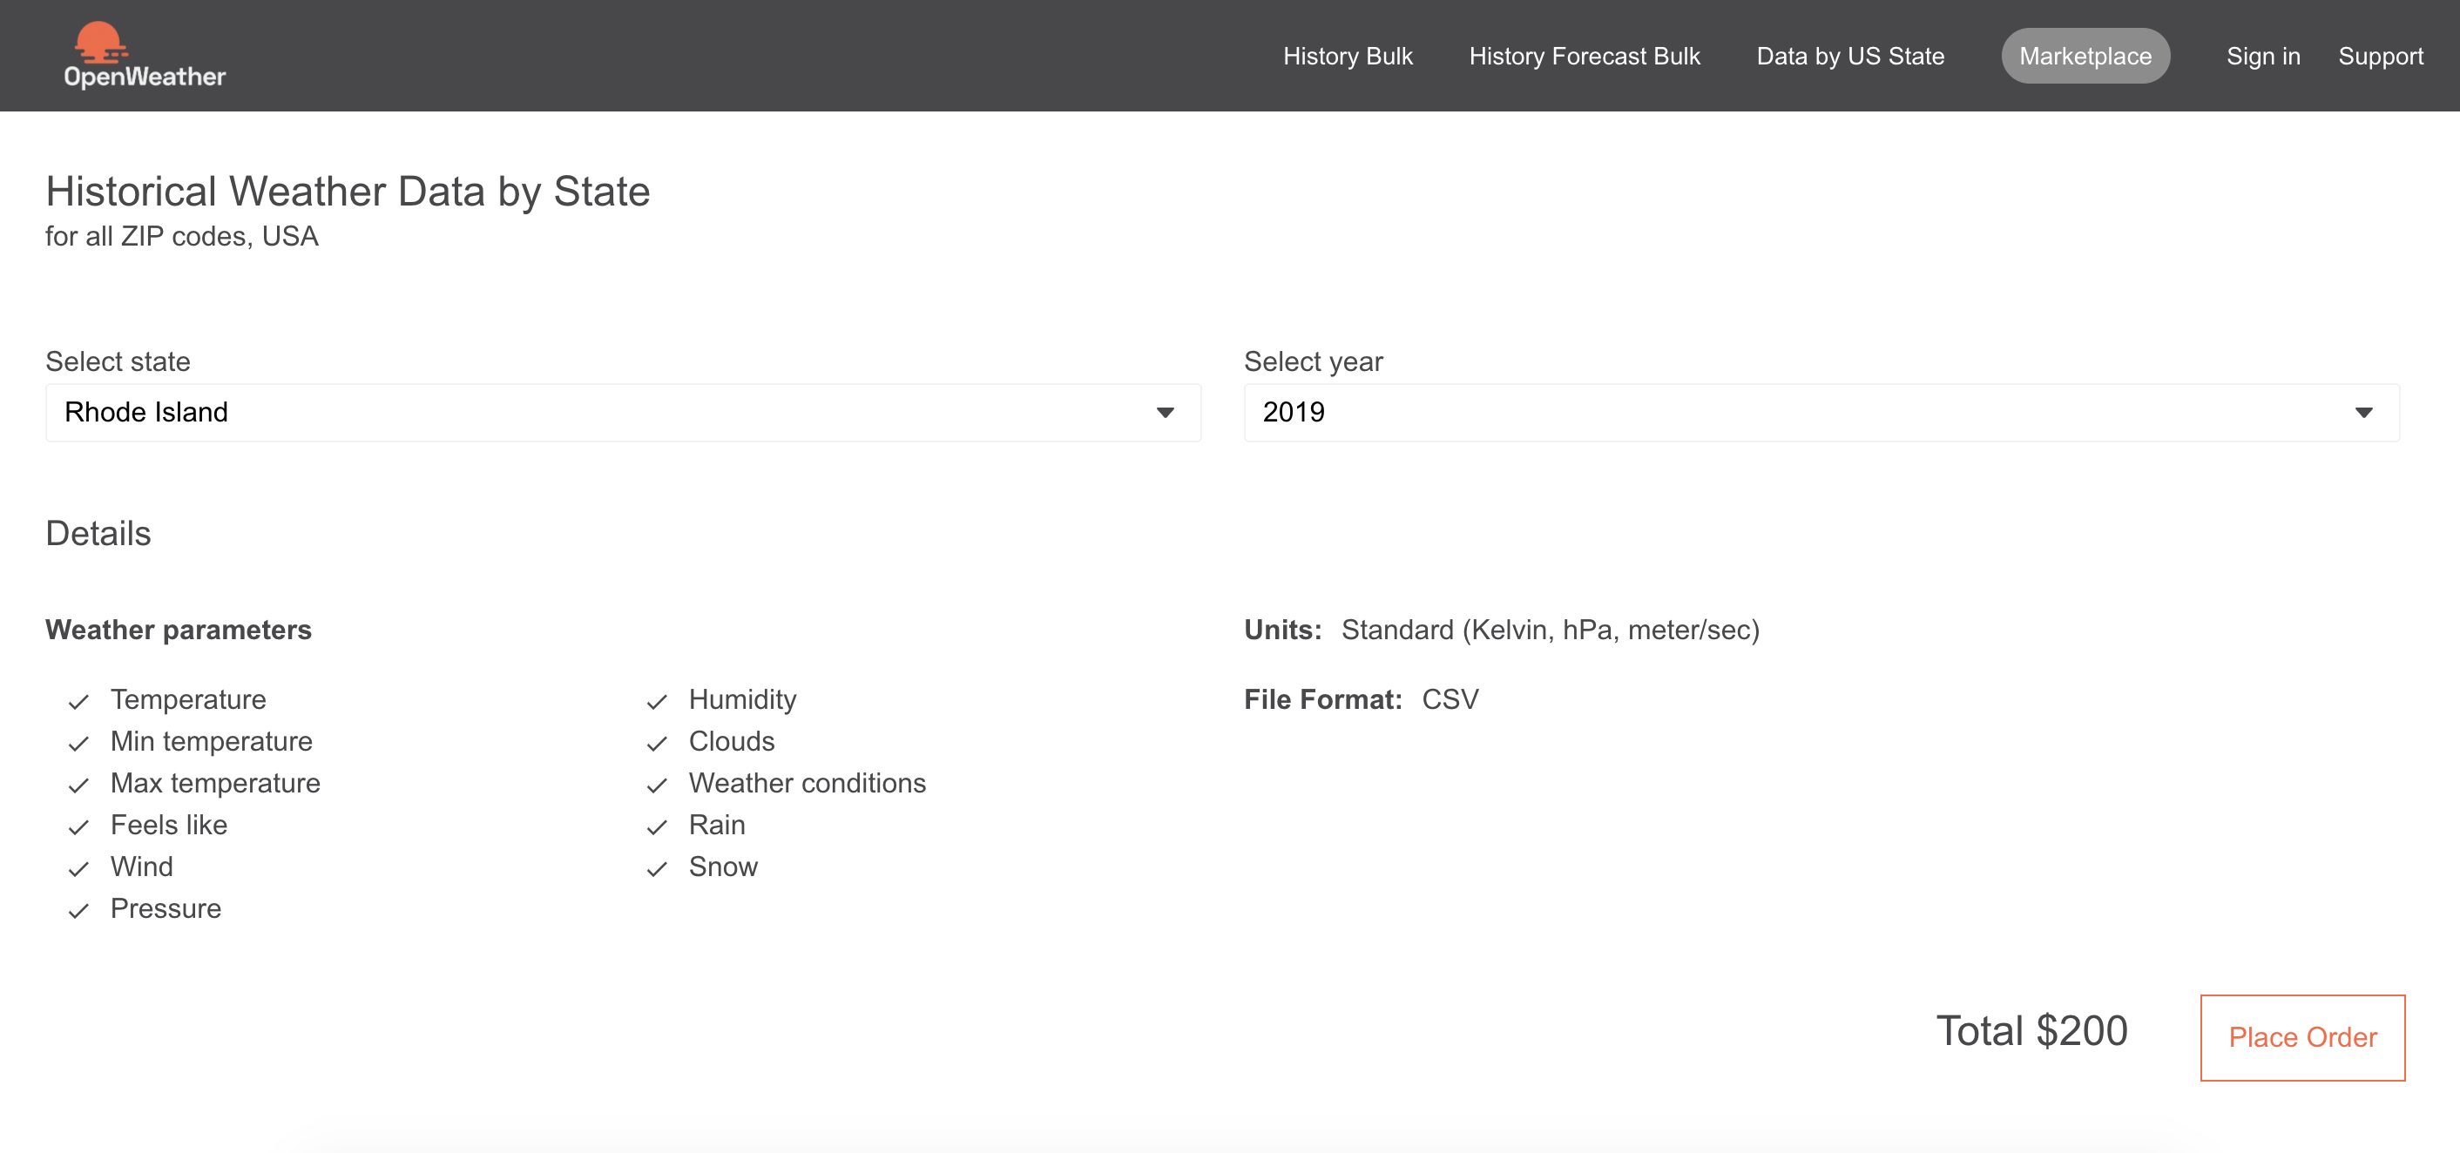Click the arrow on the Rhode Island selector

1164,412
